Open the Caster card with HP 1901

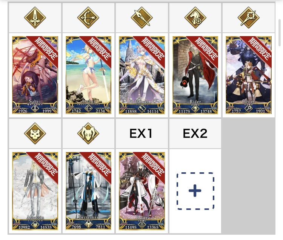249,75
